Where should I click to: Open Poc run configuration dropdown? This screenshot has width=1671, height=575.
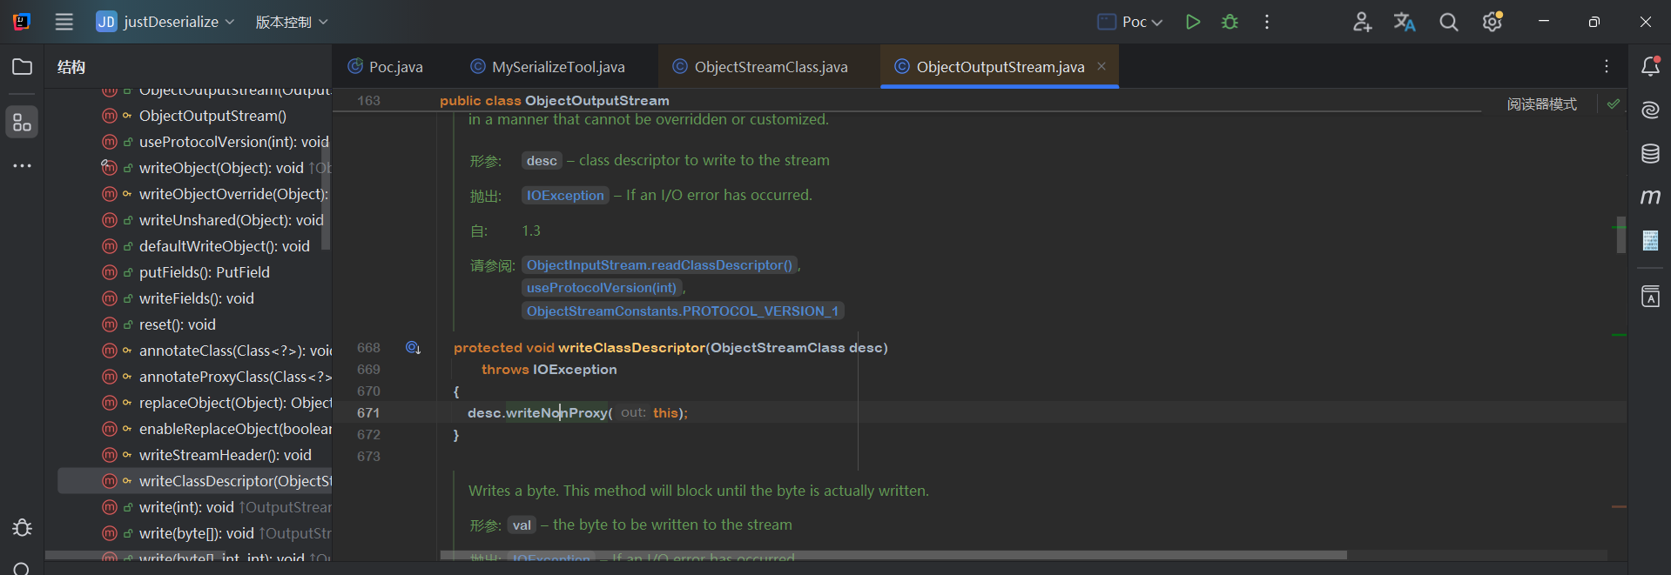point(1130,22)
